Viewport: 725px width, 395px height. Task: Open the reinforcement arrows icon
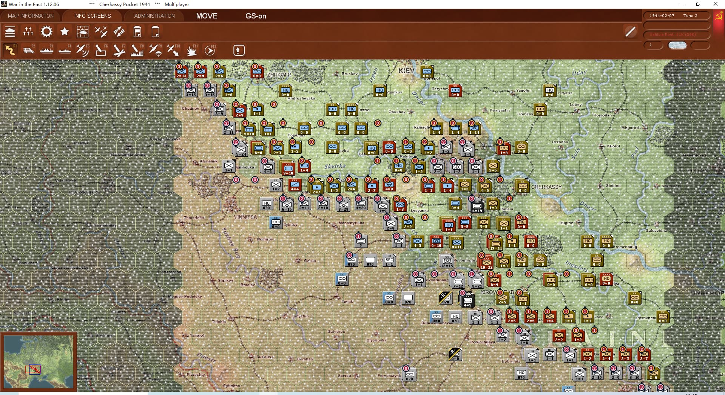click(119, 32)
